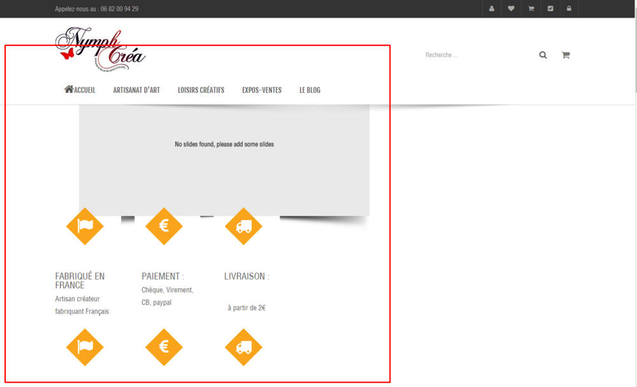This screenshot has height=387, width=637.
Task: Select Loisirs Créatifs in the navigation
Action: [201, 90]
